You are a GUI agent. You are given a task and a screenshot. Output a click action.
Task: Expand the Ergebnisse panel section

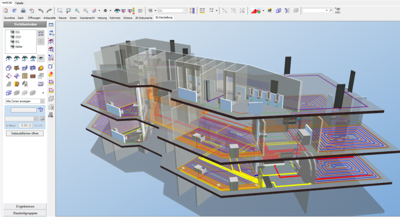(x=25, y=206)
